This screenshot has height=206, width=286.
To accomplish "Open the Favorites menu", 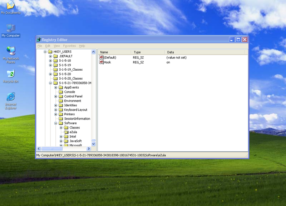I will [x=69, y=46].
